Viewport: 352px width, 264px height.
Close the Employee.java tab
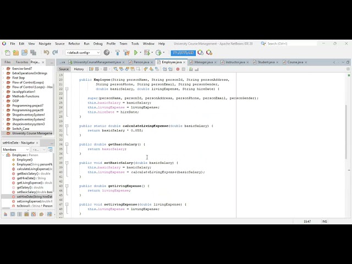coord(184,62)
